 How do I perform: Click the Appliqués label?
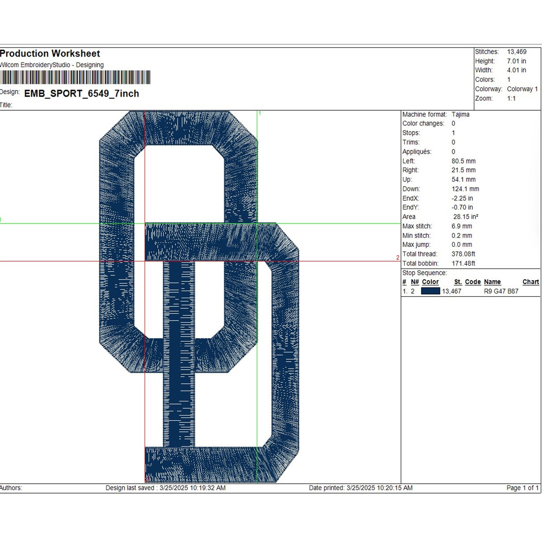(417, 152)
